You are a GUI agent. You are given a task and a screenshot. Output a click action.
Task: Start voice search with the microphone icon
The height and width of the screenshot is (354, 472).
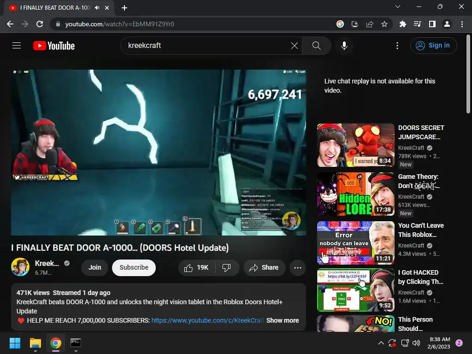pyautogui.click(x=344, y=46)
